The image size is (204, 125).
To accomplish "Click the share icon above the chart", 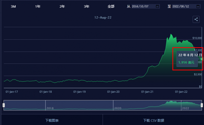I will [x=196, y=19].
